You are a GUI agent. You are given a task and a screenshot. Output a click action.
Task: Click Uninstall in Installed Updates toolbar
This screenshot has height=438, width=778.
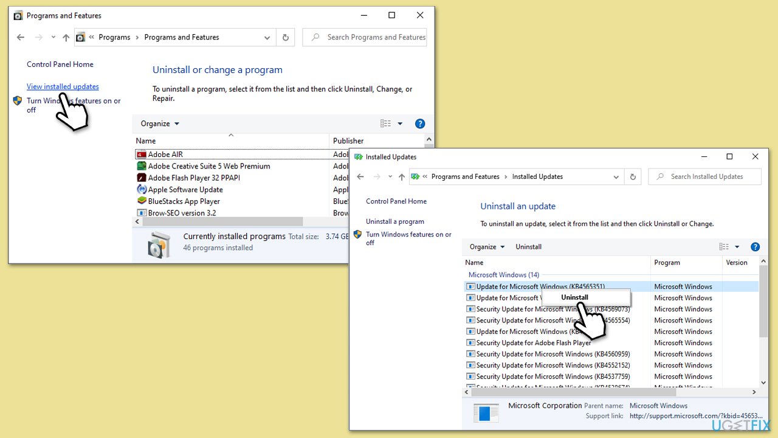tap(528, 247)
